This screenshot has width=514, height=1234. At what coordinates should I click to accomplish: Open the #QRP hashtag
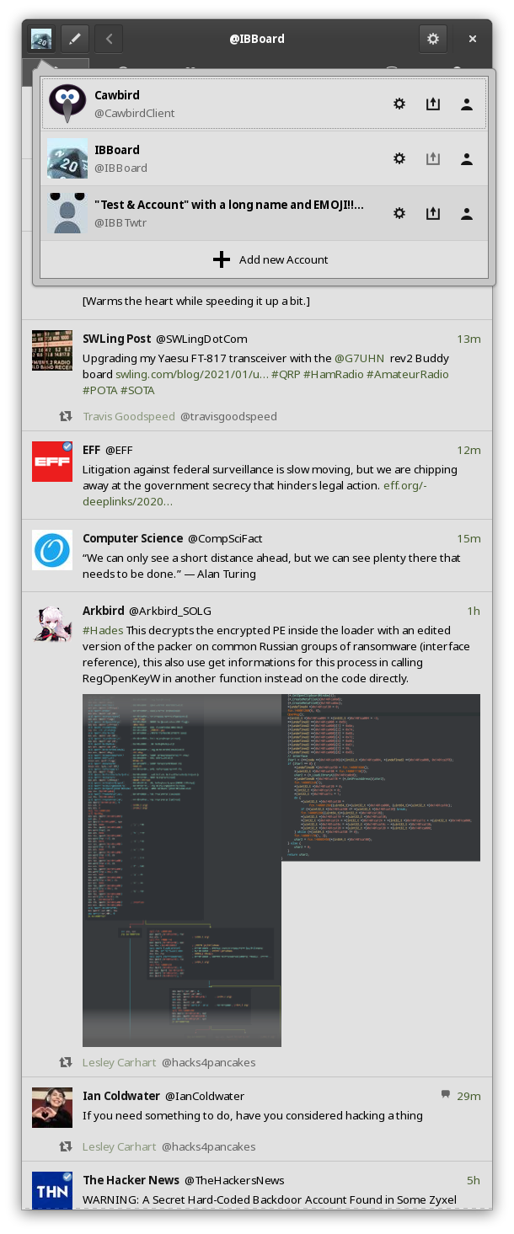coord(285,374)
